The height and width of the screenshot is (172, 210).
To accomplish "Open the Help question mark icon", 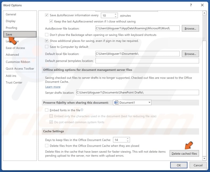I will pos(191,5).
